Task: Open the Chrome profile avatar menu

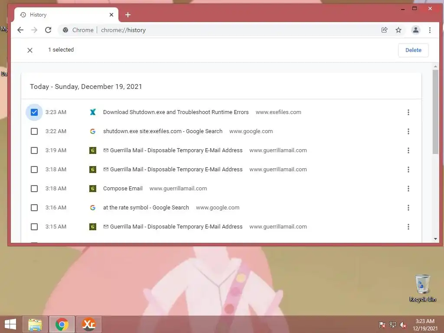Action: pos(415,30)
